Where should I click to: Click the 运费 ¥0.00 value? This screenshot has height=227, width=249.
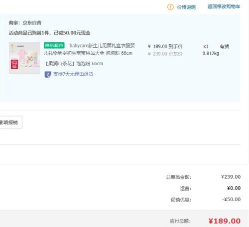click(x=234, y=188)
